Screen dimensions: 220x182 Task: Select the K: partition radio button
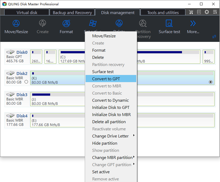tap(210, 82)
